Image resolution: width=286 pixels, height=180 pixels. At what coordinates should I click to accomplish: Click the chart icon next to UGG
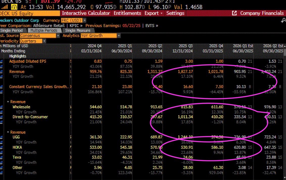pyautogui.click(x=1, y=137)
